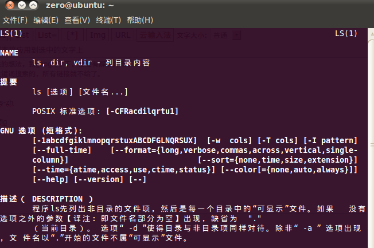Image resolution: width=374 pixels, height=248 pixels.
Task: Open the 终端(T) menu
Action: point(108,20)
